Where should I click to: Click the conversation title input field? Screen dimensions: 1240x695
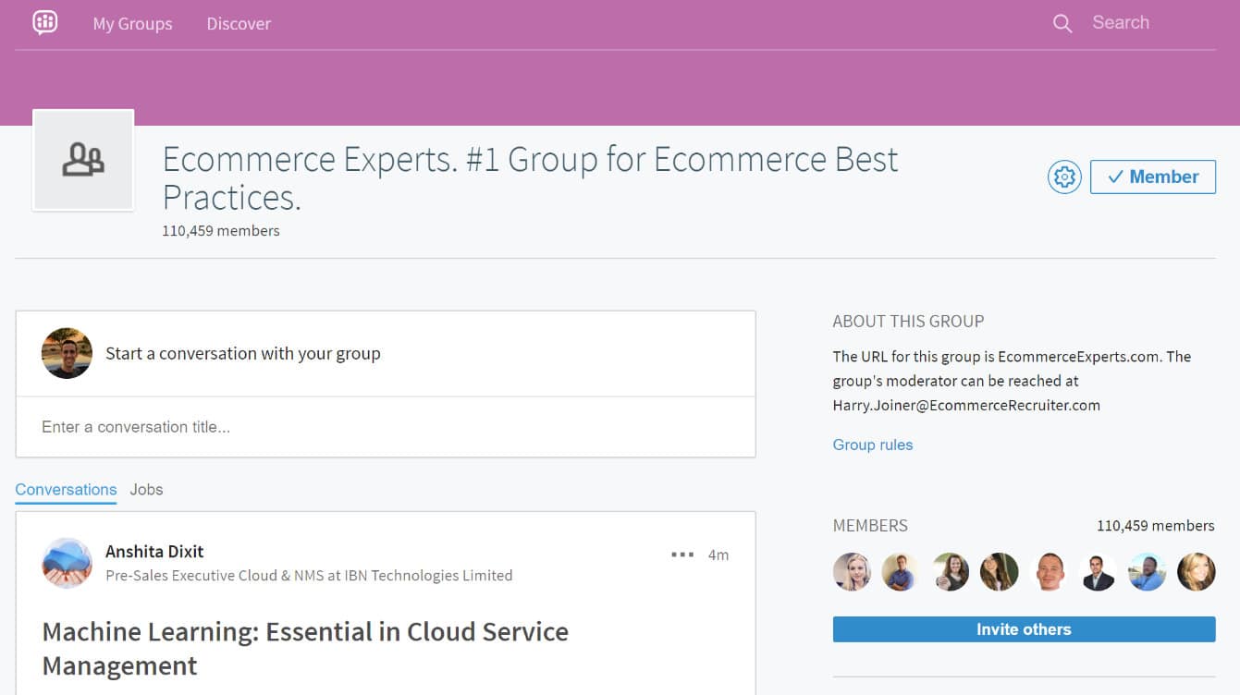coord(370,426)
